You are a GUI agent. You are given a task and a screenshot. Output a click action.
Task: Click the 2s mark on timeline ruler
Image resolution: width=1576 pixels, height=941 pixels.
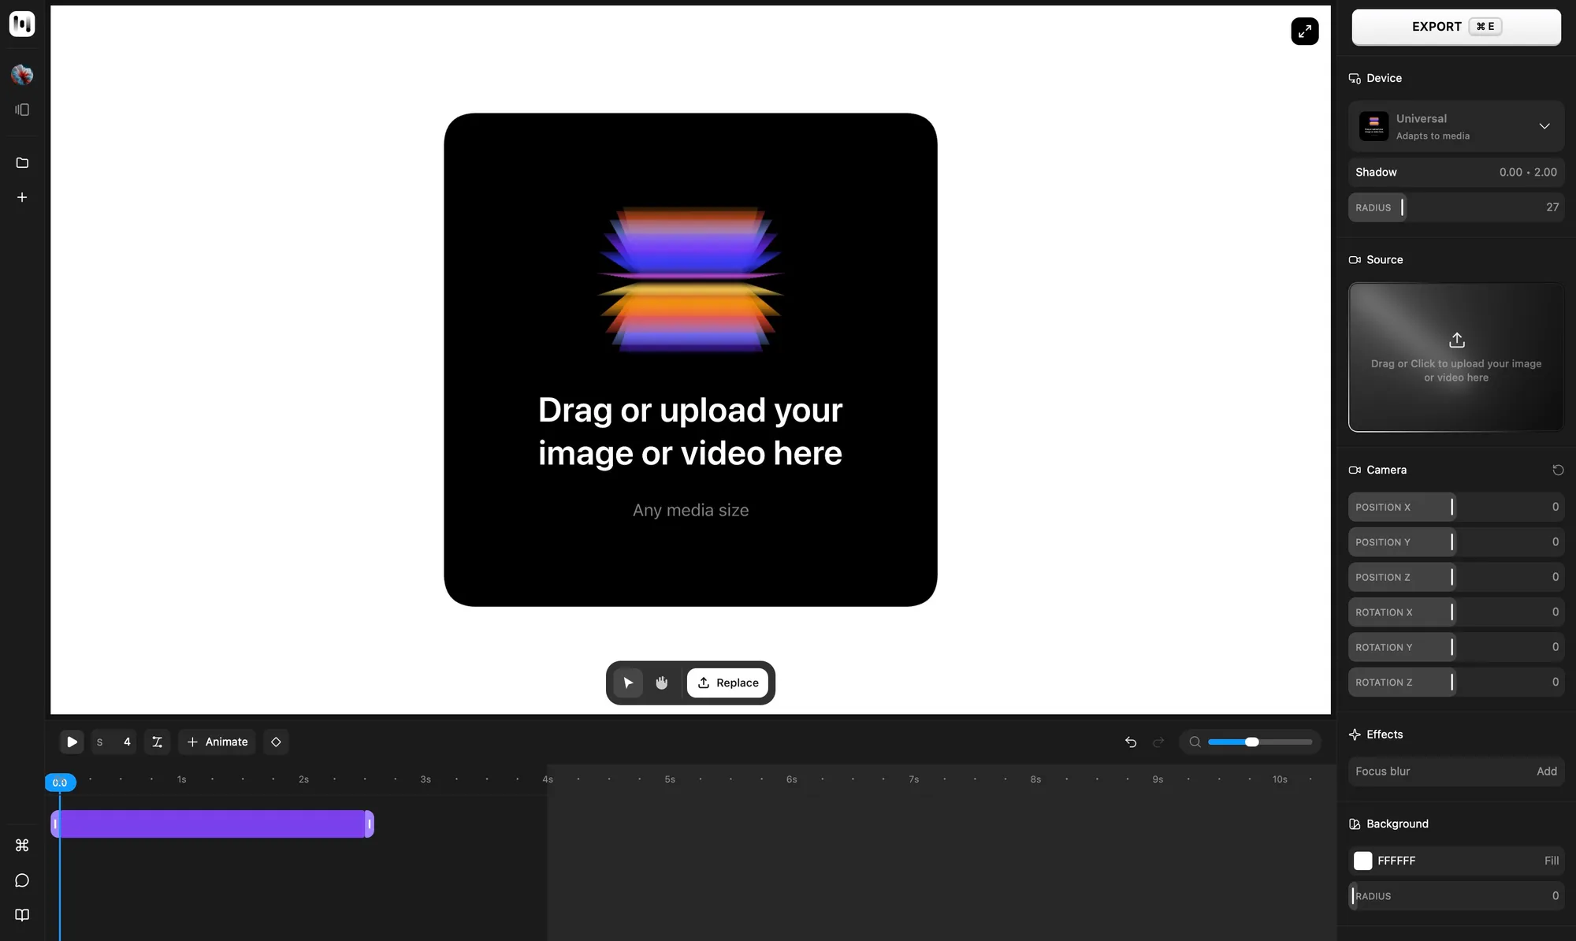coord(303,779)
